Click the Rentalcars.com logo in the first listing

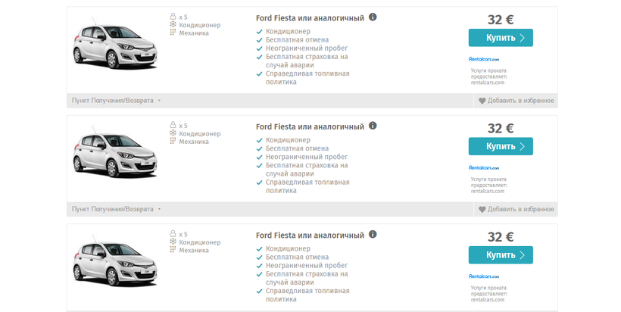pyautogui.click(x=484, y=58)
